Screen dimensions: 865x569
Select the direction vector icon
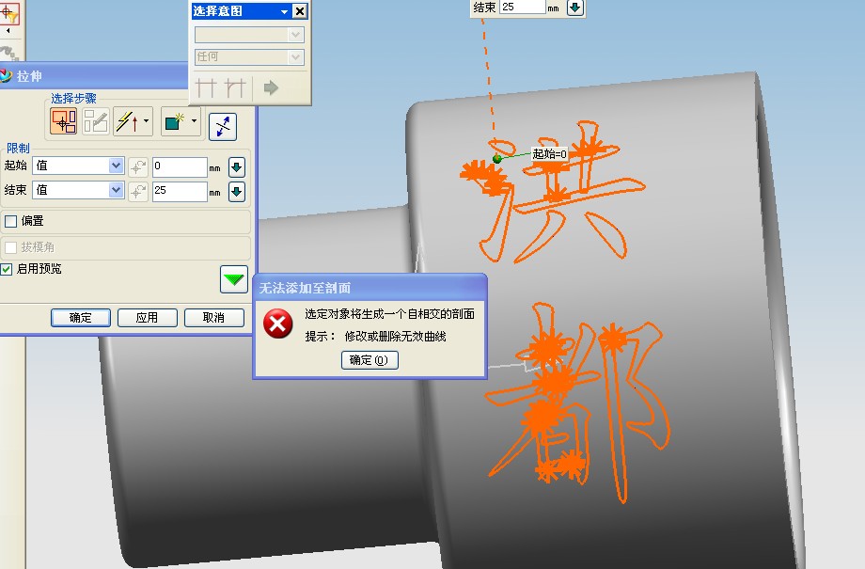(128, 121)
